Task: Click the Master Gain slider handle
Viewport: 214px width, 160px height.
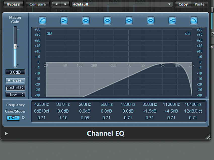Action: [x=15, y=46]
